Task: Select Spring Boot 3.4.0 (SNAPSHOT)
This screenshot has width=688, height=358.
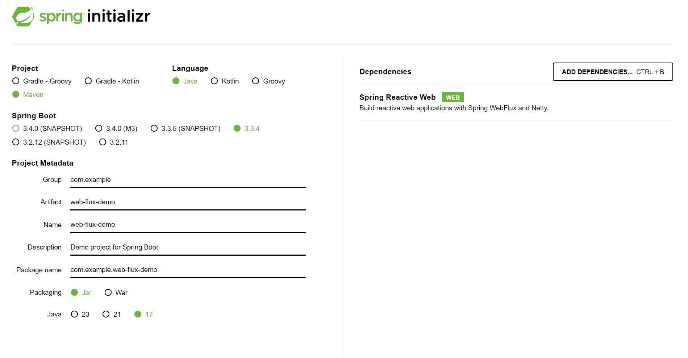Action: 47,128
